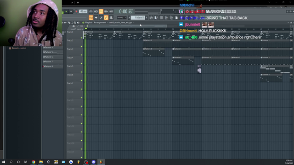Screen dimensions: 294x165
Task: Mute Track 3 via its green dot
Action: click(82, 55)
